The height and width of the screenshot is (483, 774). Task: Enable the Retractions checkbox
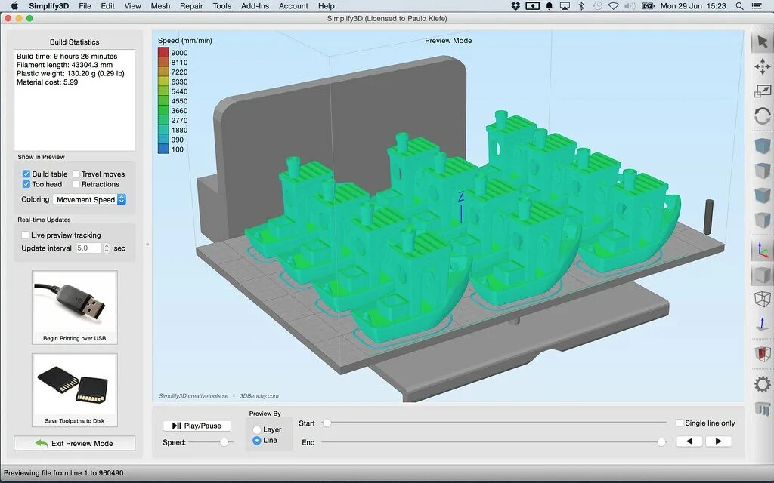[x=76, y=184]
